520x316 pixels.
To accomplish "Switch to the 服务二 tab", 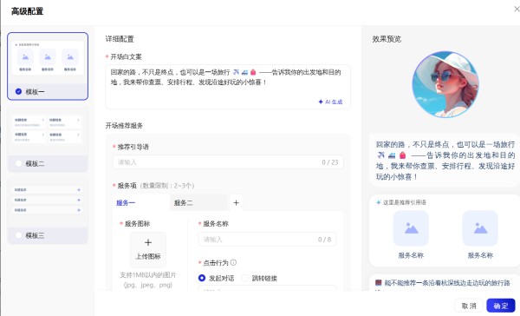I will [183, 202].
